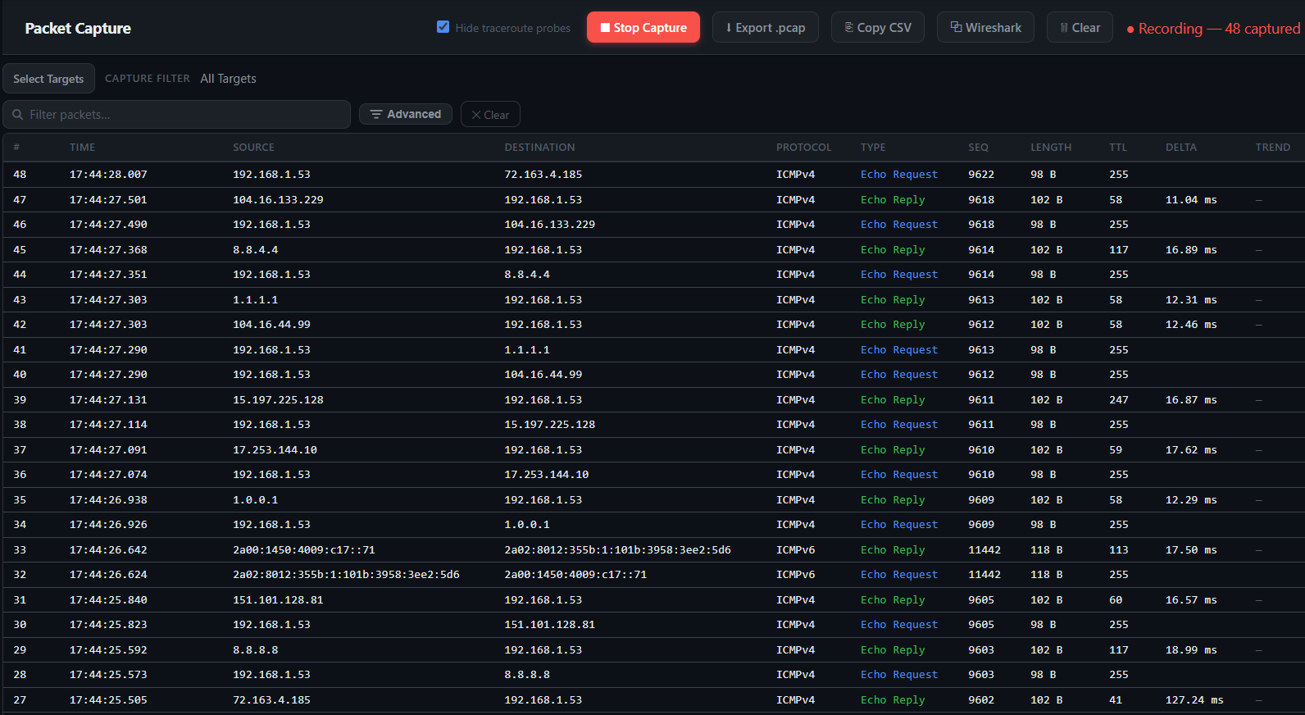Click time 17:44:27.490 in row 46
The height and width of the screenshot is (715, 1305).
(108, 225)
